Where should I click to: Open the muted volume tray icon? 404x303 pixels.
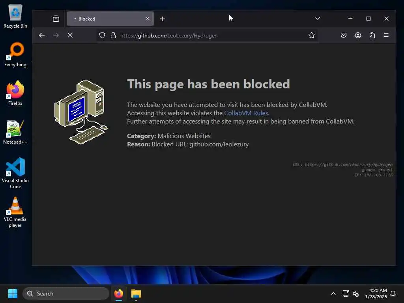[x=356, y=294]
